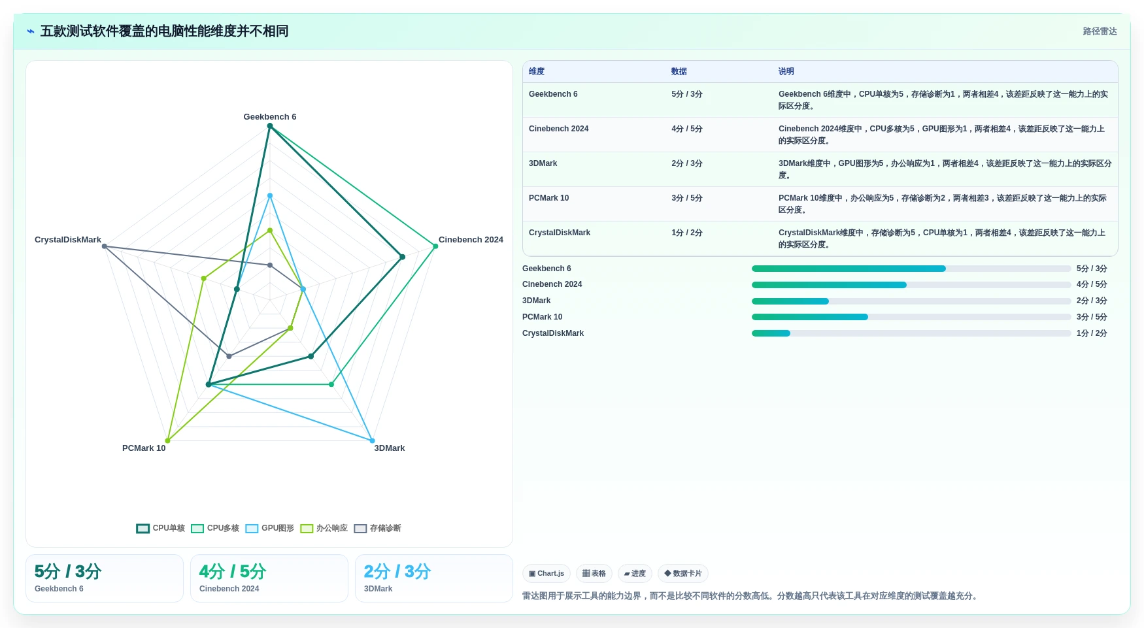1144x628 pixels.
Task: Select PCMark 10 table row name
Action: (549, 198)
